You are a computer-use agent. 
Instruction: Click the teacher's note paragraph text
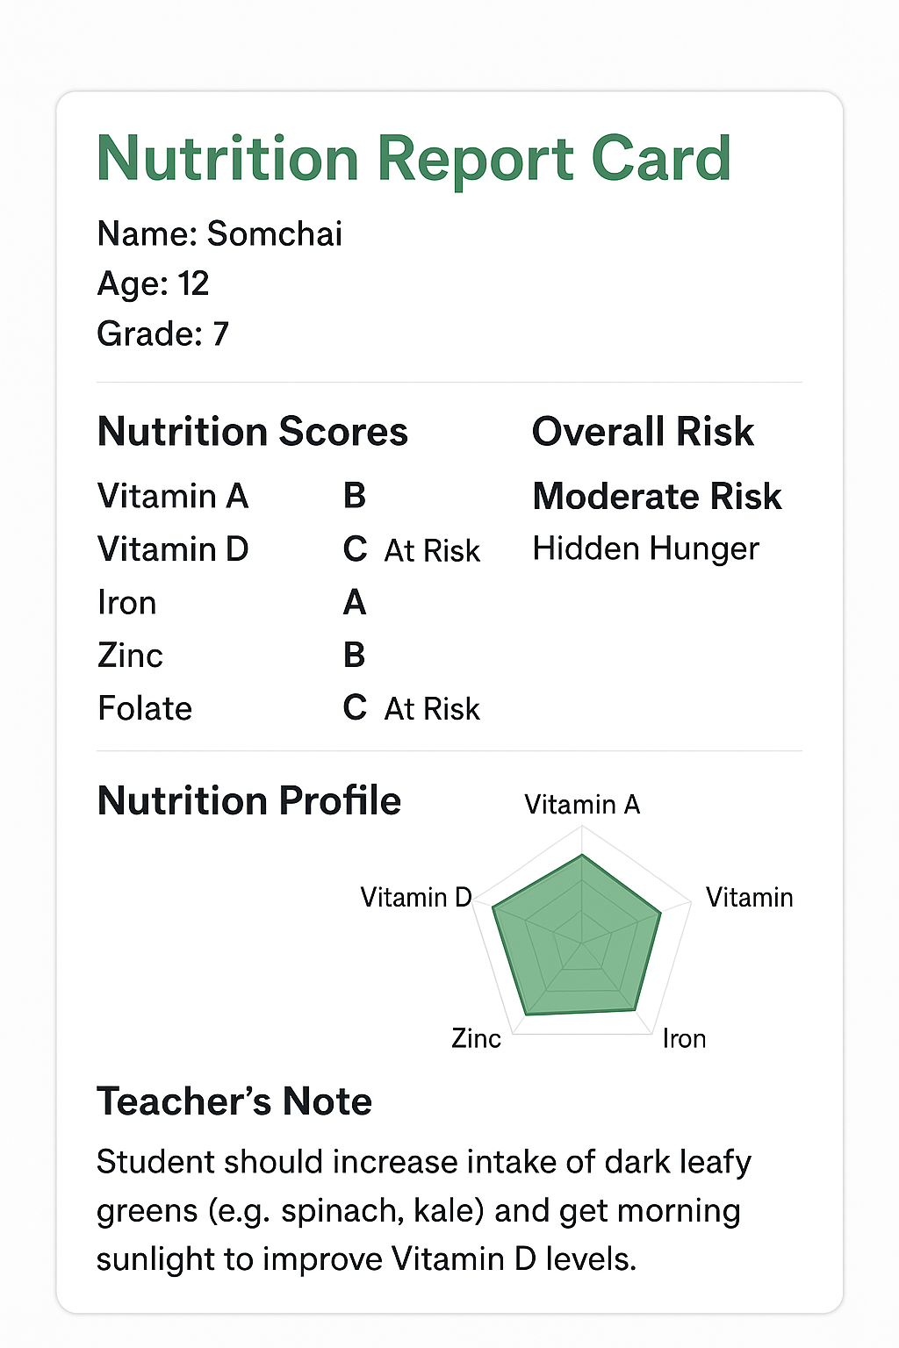[x=423, y=1210]
